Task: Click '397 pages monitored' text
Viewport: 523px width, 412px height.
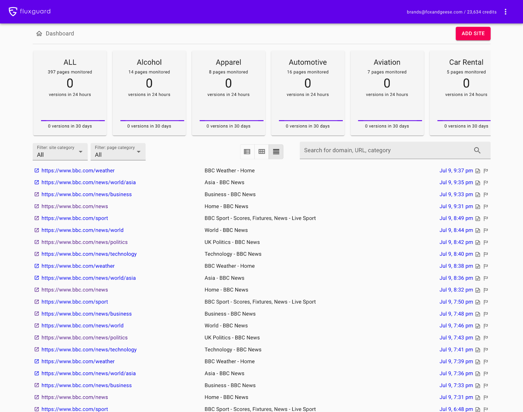Action: [70, 72]
